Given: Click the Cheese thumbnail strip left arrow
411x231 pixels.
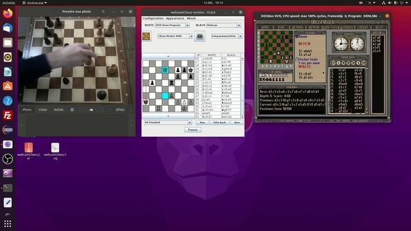Looking at the screenshot, I should pyautogui.click(x=22, y=126).
